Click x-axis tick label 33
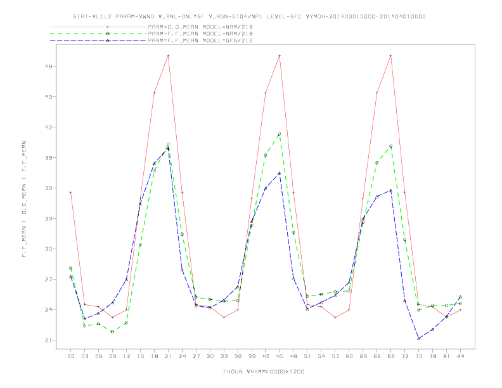This screenshot has width=502, height=388. tap(224, 356)
